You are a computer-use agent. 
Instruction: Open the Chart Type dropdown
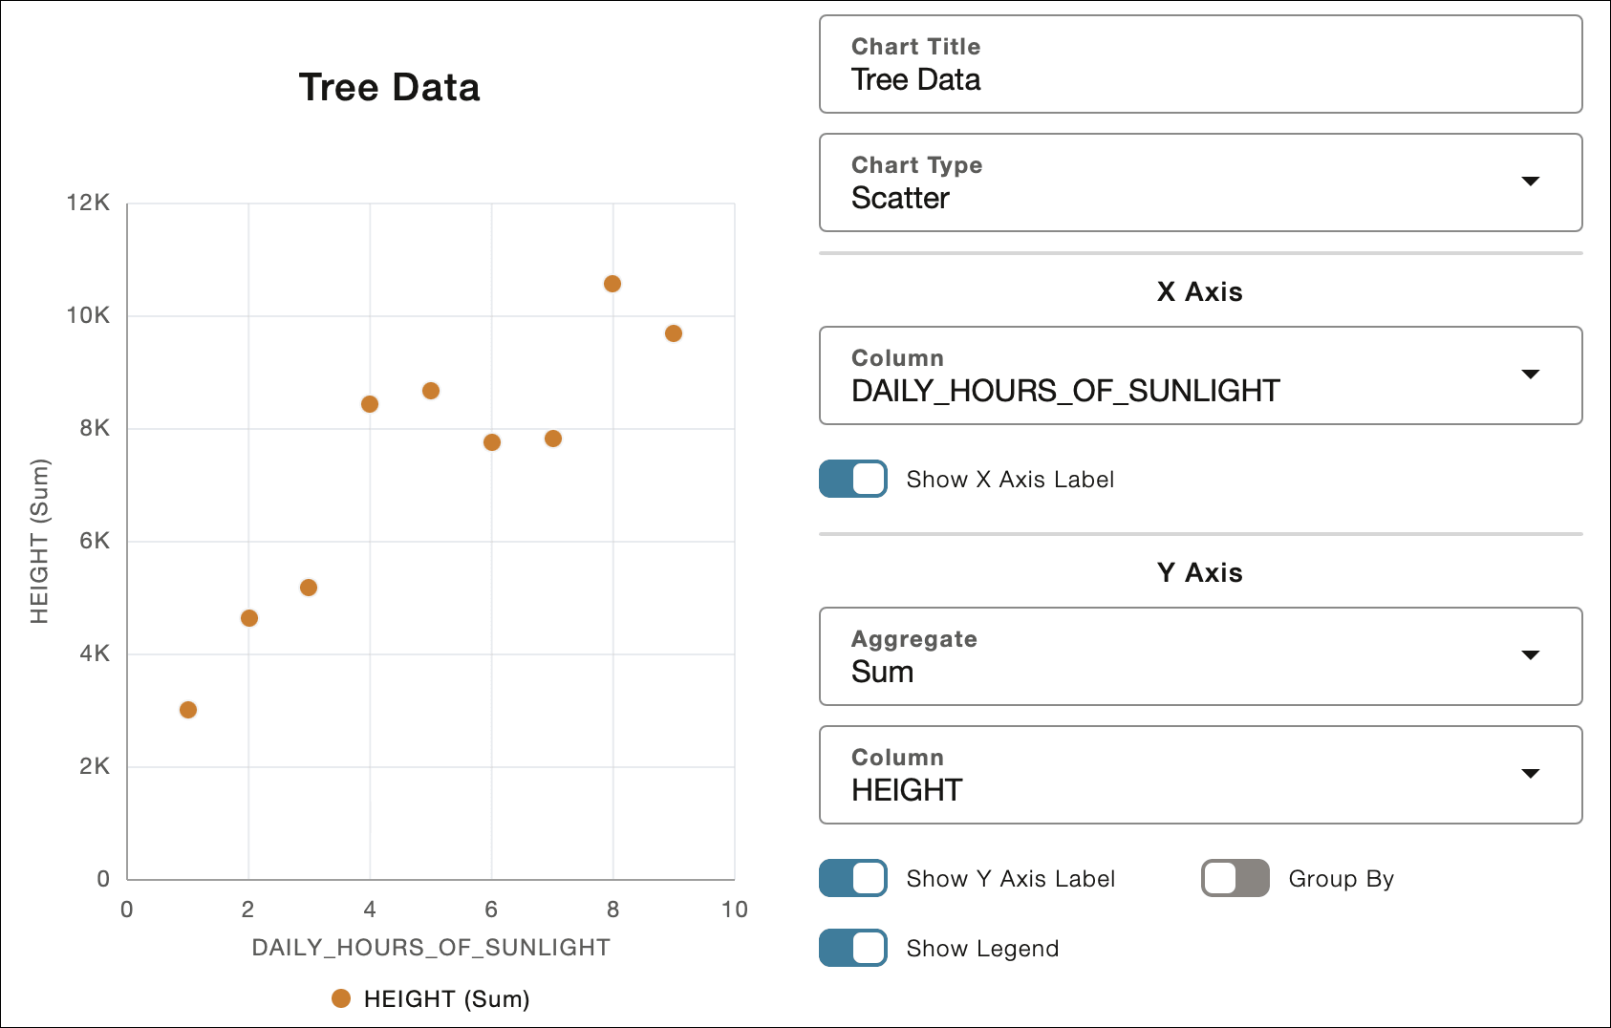click(x=1200, y=182)
